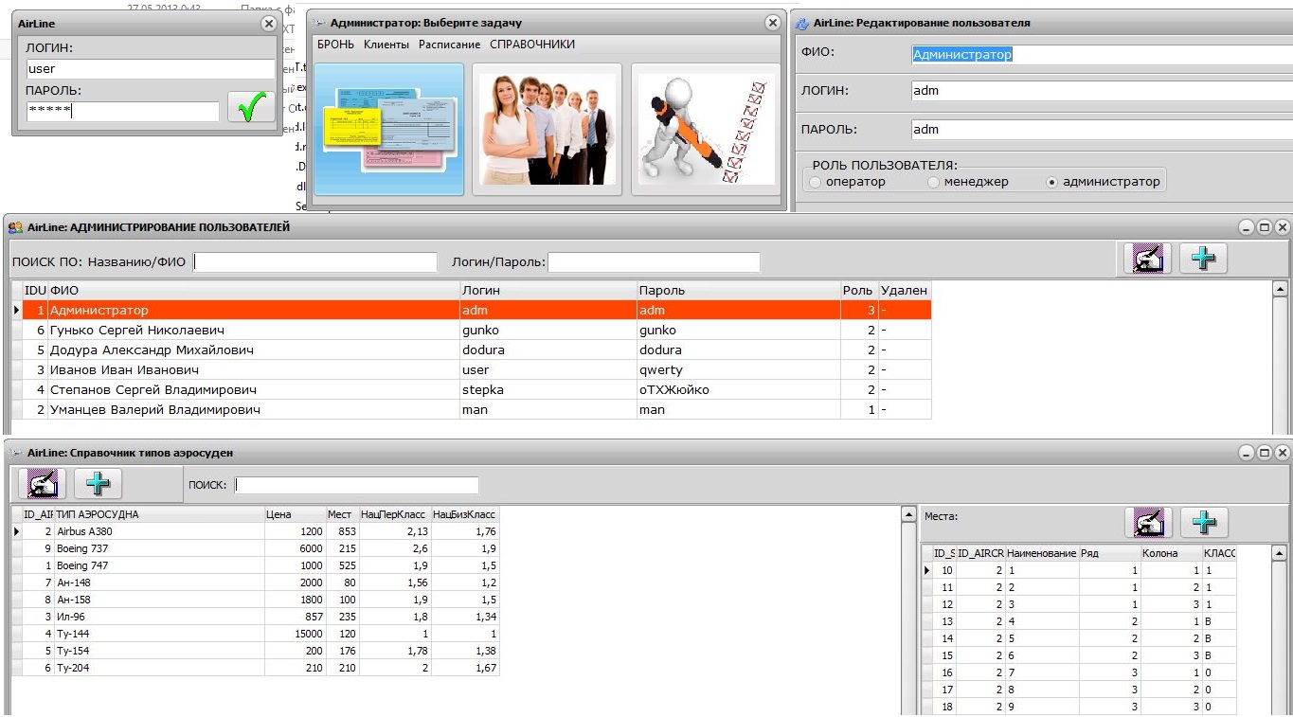Select user Гунько Сергей Николаевич
The width and height of the screenshot is (1293, 717).
pos(471,330)
